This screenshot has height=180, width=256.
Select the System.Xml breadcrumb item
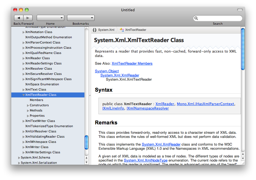106,30
